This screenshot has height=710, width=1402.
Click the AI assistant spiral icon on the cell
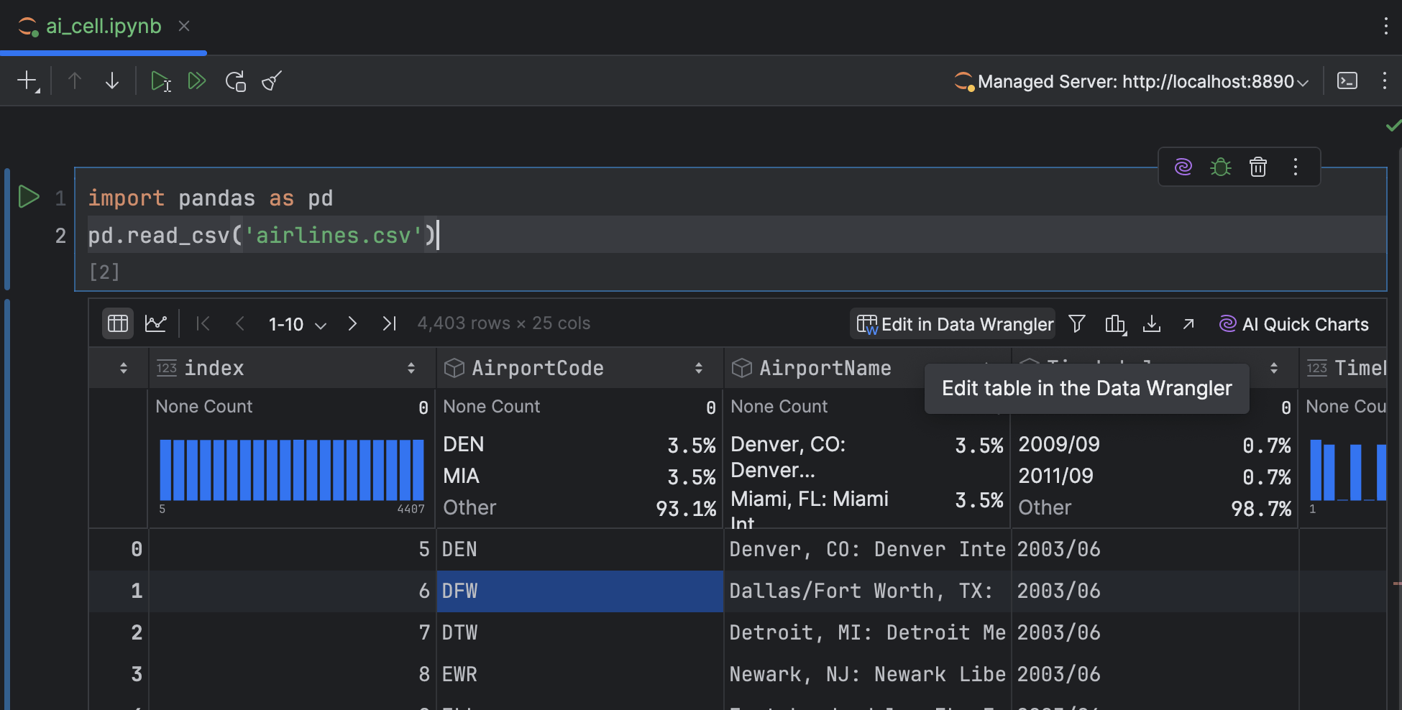[x=1183, y=167]
